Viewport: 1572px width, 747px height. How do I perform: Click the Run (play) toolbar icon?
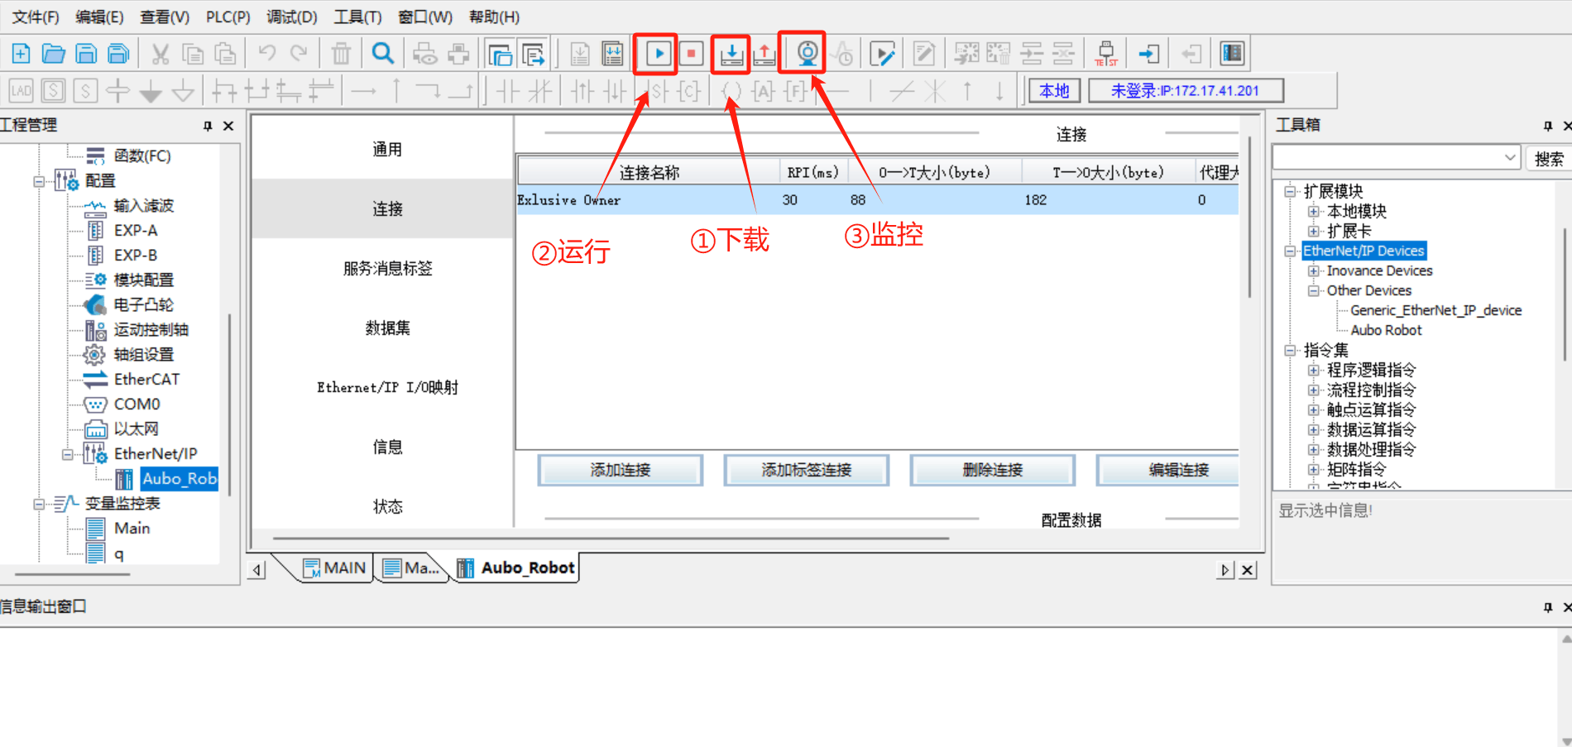pos(658,55)
